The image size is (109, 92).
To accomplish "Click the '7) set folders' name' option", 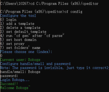I will [x=20, y=48].
